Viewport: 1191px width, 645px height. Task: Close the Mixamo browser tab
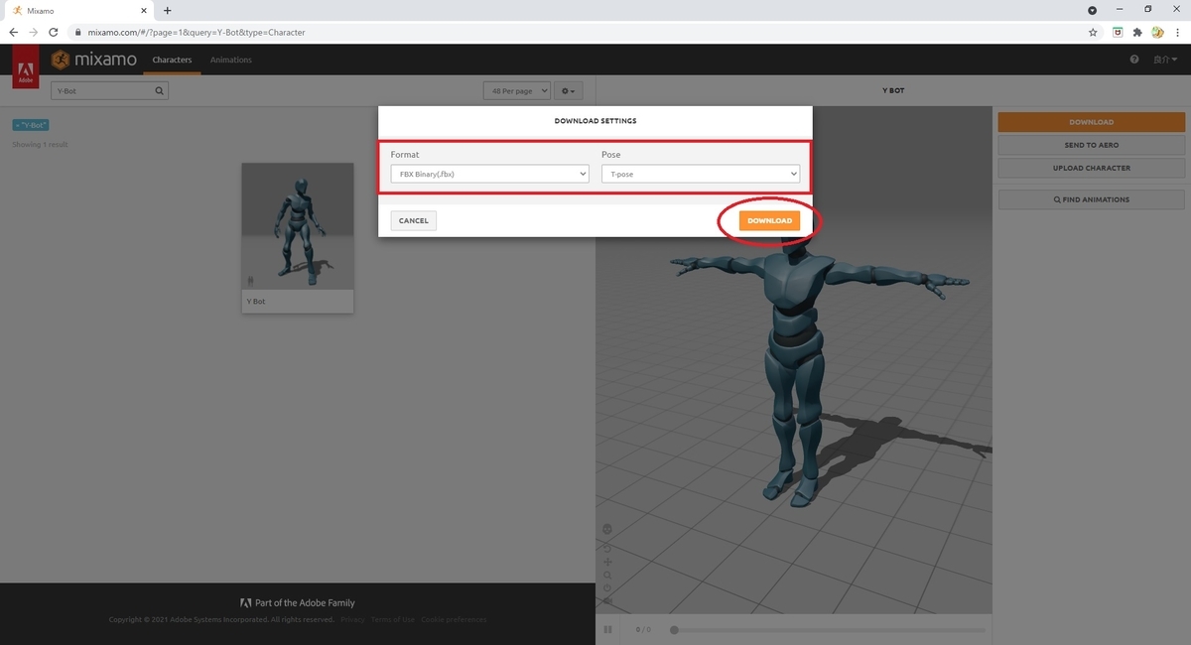(146, 10)
